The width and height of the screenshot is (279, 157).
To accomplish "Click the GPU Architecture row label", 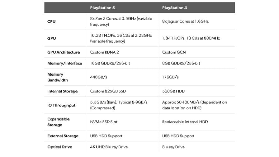I will [64, 52].
